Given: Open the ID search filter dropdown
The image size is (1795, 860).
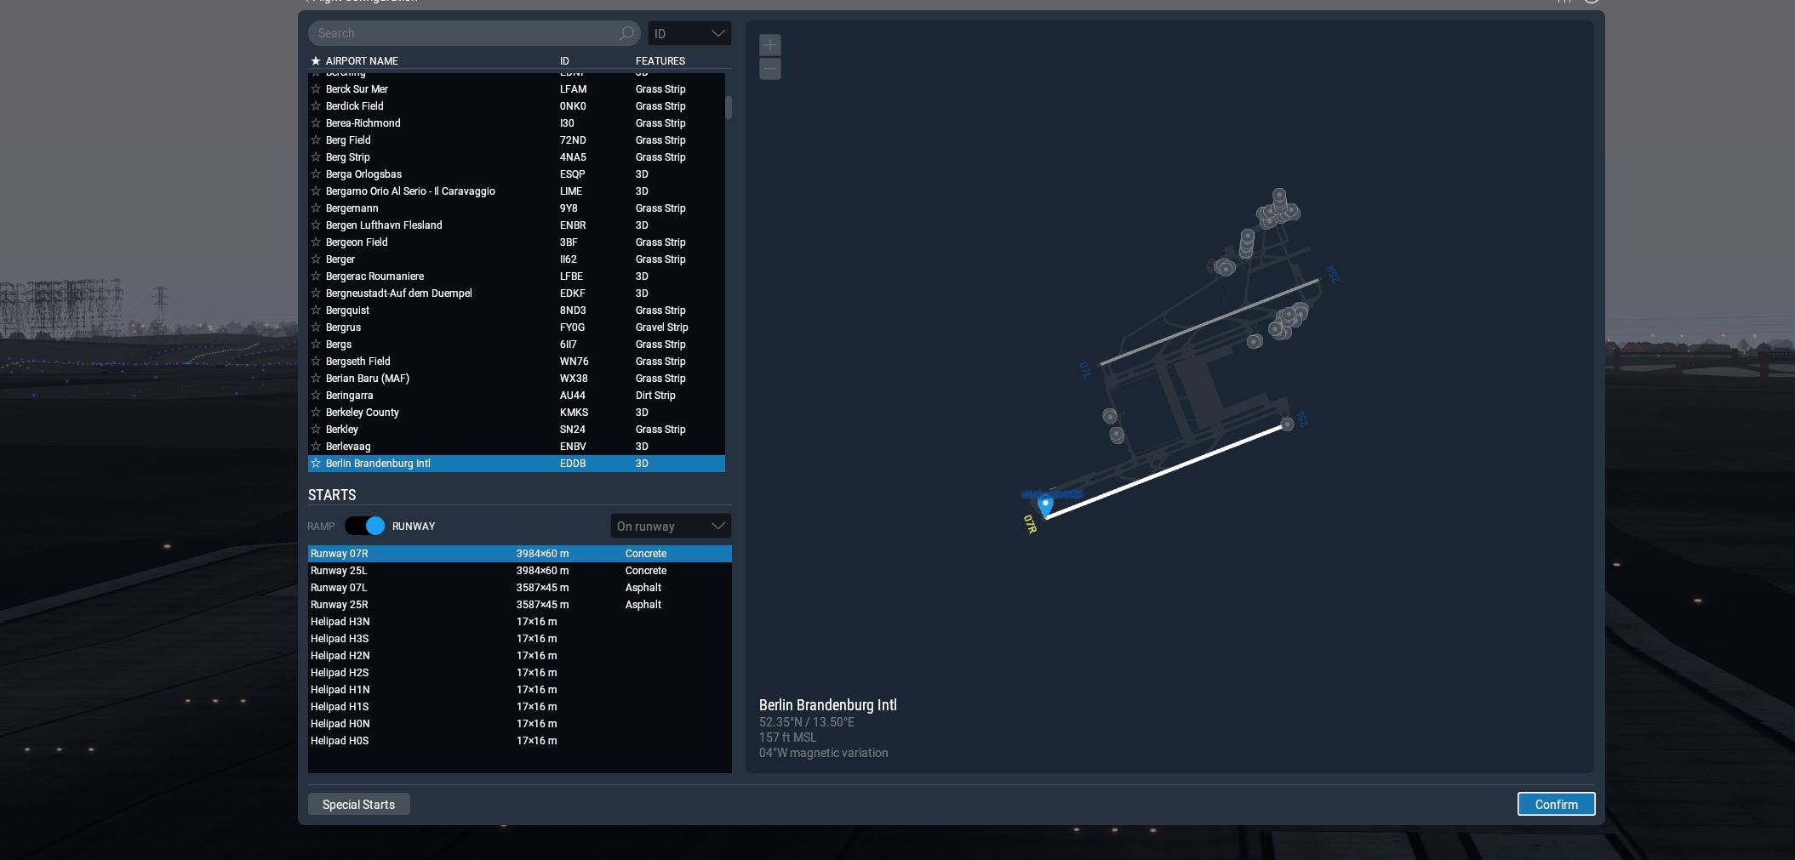Looking at the screenshot, I should click(x=689, y=33).
